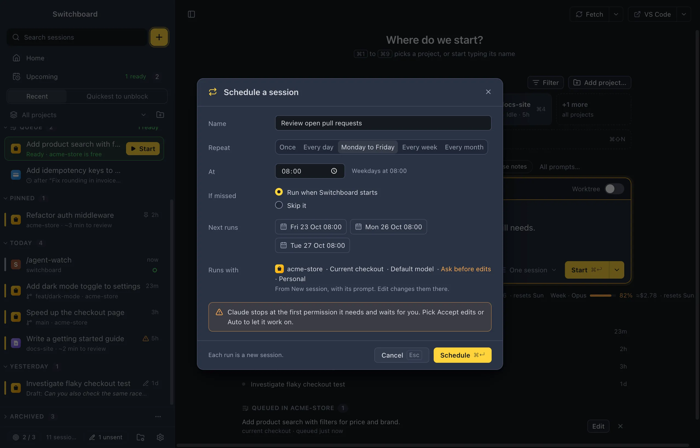Click the 2 / 3 target icon in the status bar
This screenshot has width=700, height=448.
(16, 437)
